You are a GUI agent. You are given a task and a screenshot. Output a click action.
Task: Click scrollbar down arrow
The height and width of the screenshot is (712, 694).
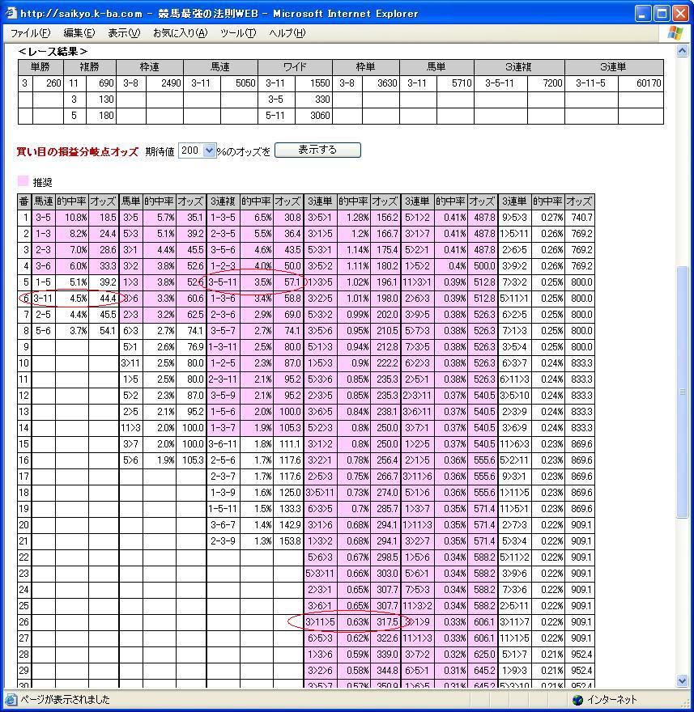pyautogui.click(x=682, y=680)
